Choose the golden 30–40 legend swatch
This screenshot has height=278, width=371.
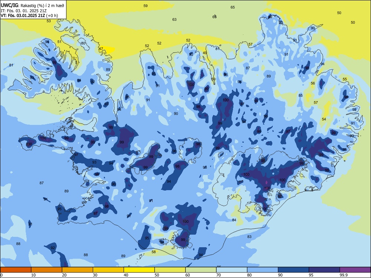pos(108,270)
